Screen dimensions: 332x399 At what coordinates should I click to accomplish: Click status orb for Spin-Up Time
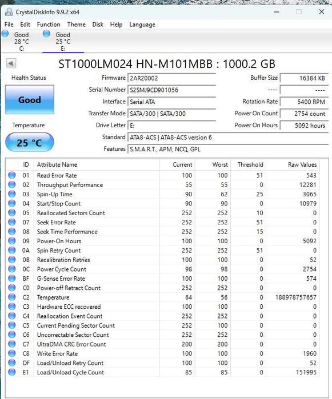12,194
